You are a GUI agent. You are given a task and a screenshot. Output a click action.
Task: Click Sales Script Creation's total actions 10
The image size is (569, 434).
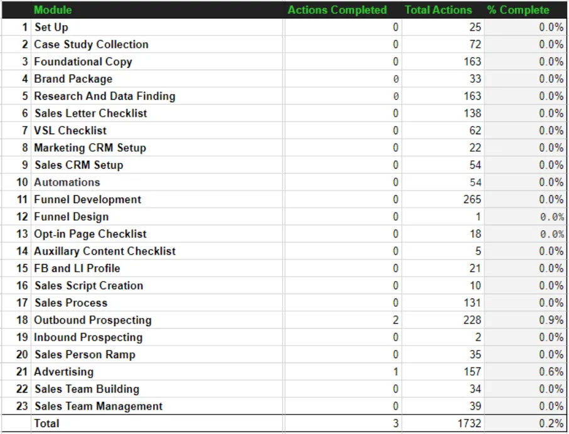click(476, 285)
